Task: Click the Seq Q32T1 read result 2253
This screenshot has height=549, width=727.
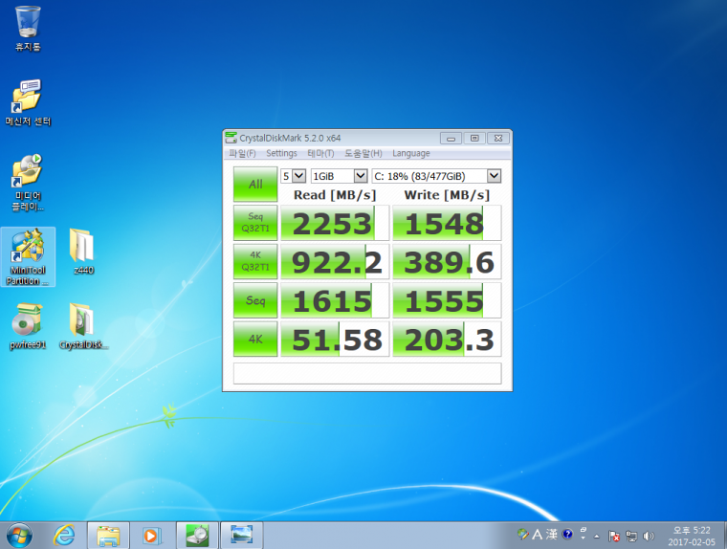Action: (335, 223)
